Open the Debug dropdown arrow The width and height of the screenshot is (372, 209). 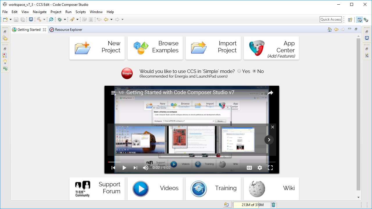click(x=65, y=19)
